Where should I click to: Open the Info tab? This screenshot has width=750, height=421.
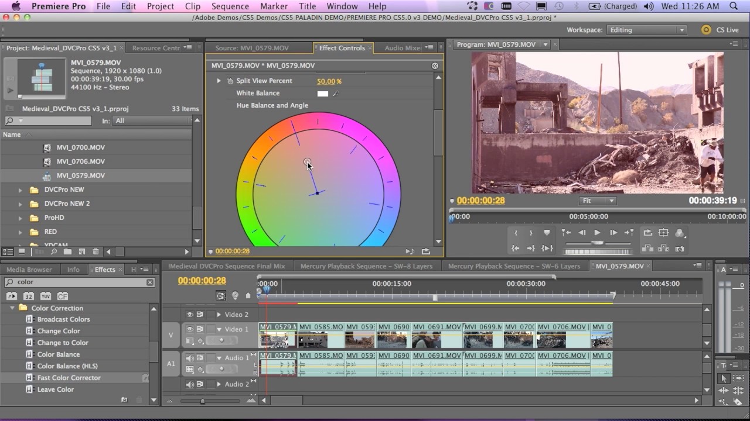(x=73, y=270)
